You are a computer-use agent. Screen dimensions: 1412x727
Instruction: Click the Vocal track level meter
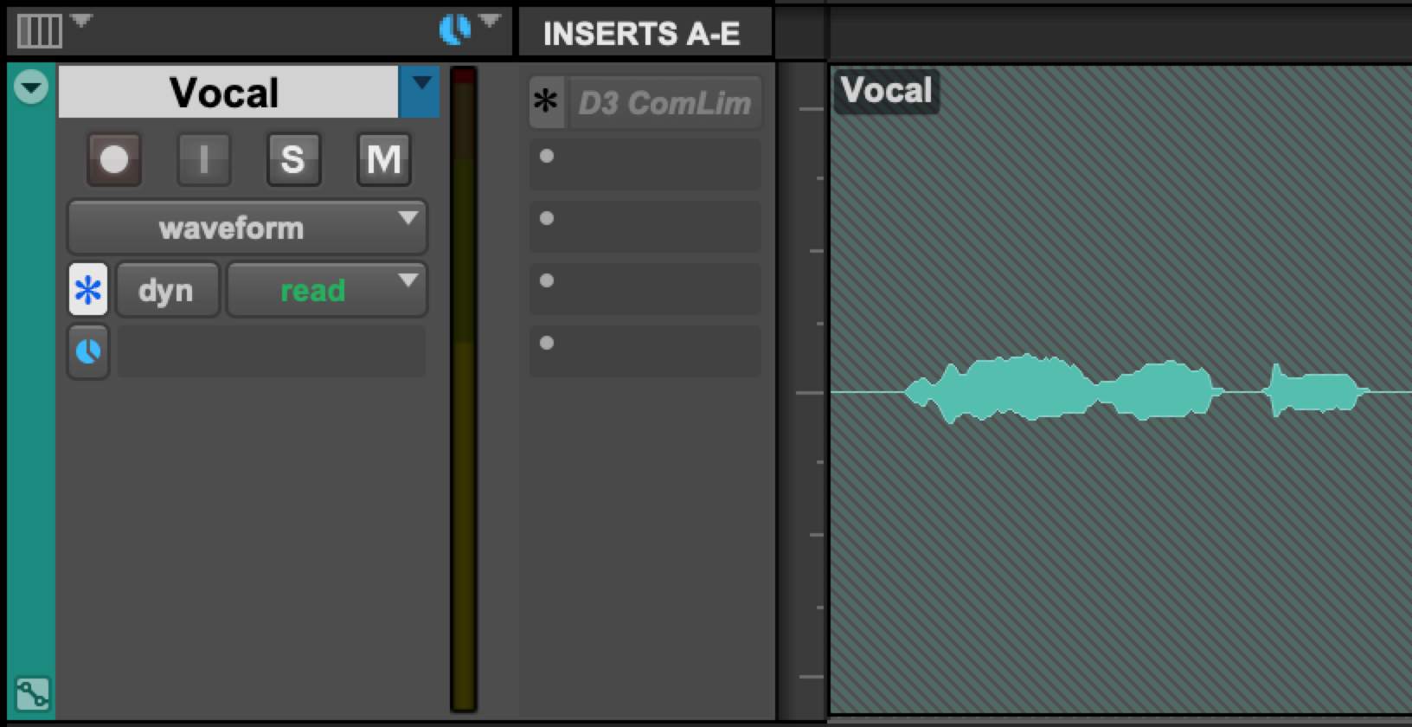click(x=463, y=389)
